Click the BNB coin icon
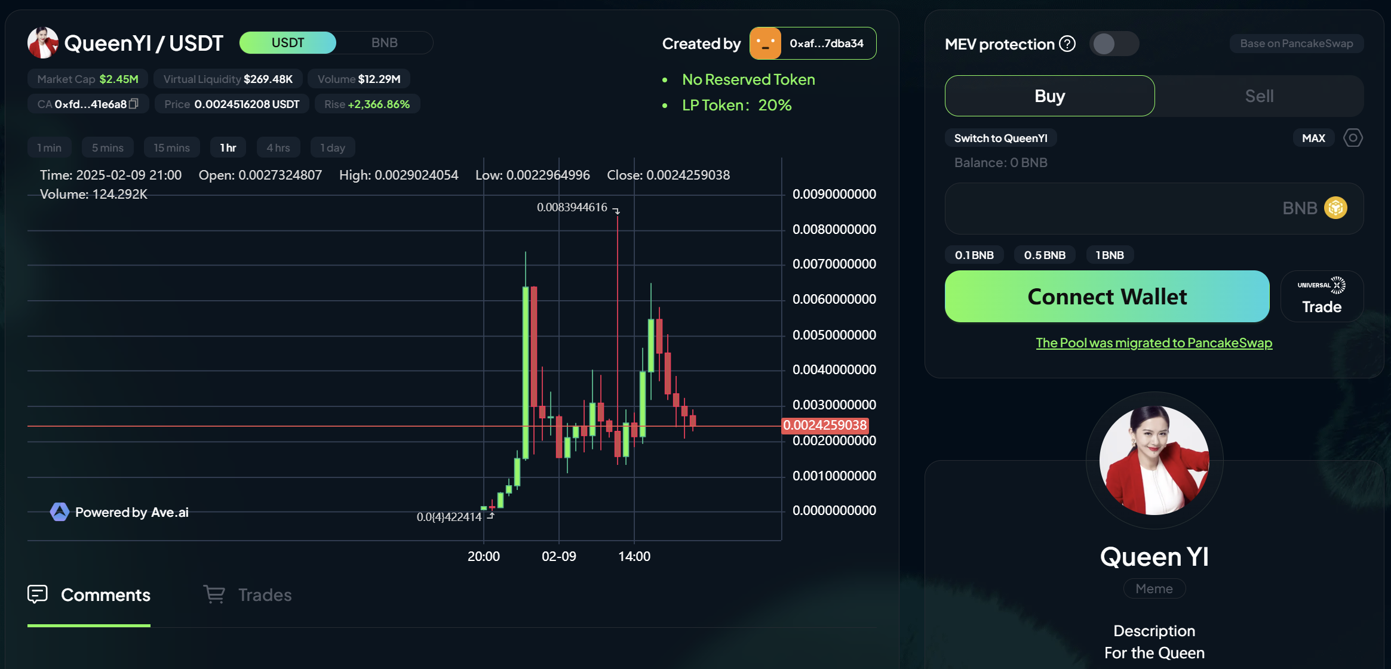Image resolution: width=1391 pixels, height=669 pixels. [x=1335, y=208]
